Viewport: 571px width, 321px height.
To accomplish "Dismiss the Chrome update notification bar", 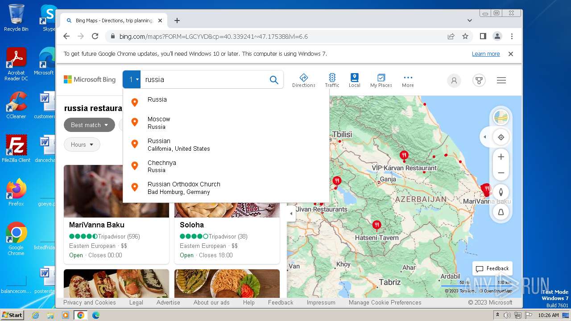I will (x=511, y=54).
